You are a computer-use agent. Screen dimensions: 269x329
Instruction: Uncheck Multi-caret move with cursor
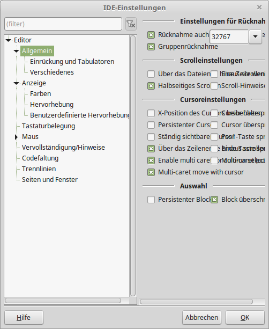(151, 172)
